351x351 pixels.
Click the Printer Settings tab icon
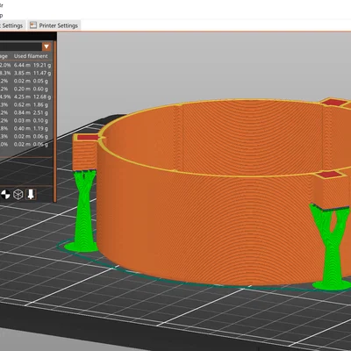pos(33,25)
